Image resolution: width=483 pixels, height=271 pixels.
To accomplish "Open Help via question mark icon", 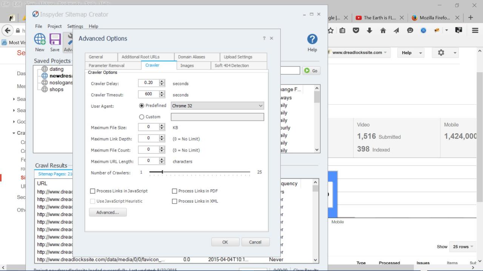I will pyautogui.click(x=312, y=39).
